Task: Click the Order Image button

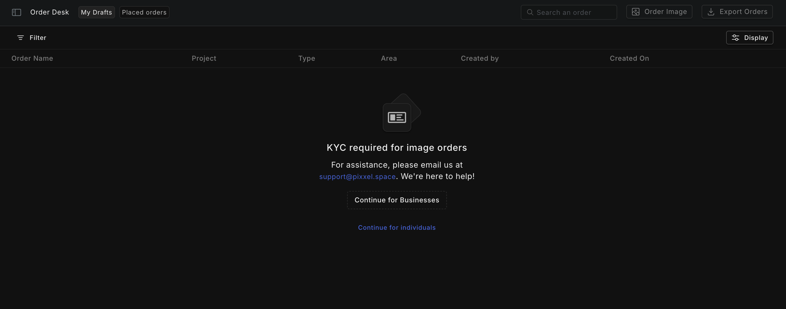Action: click(x=659, y=12)
